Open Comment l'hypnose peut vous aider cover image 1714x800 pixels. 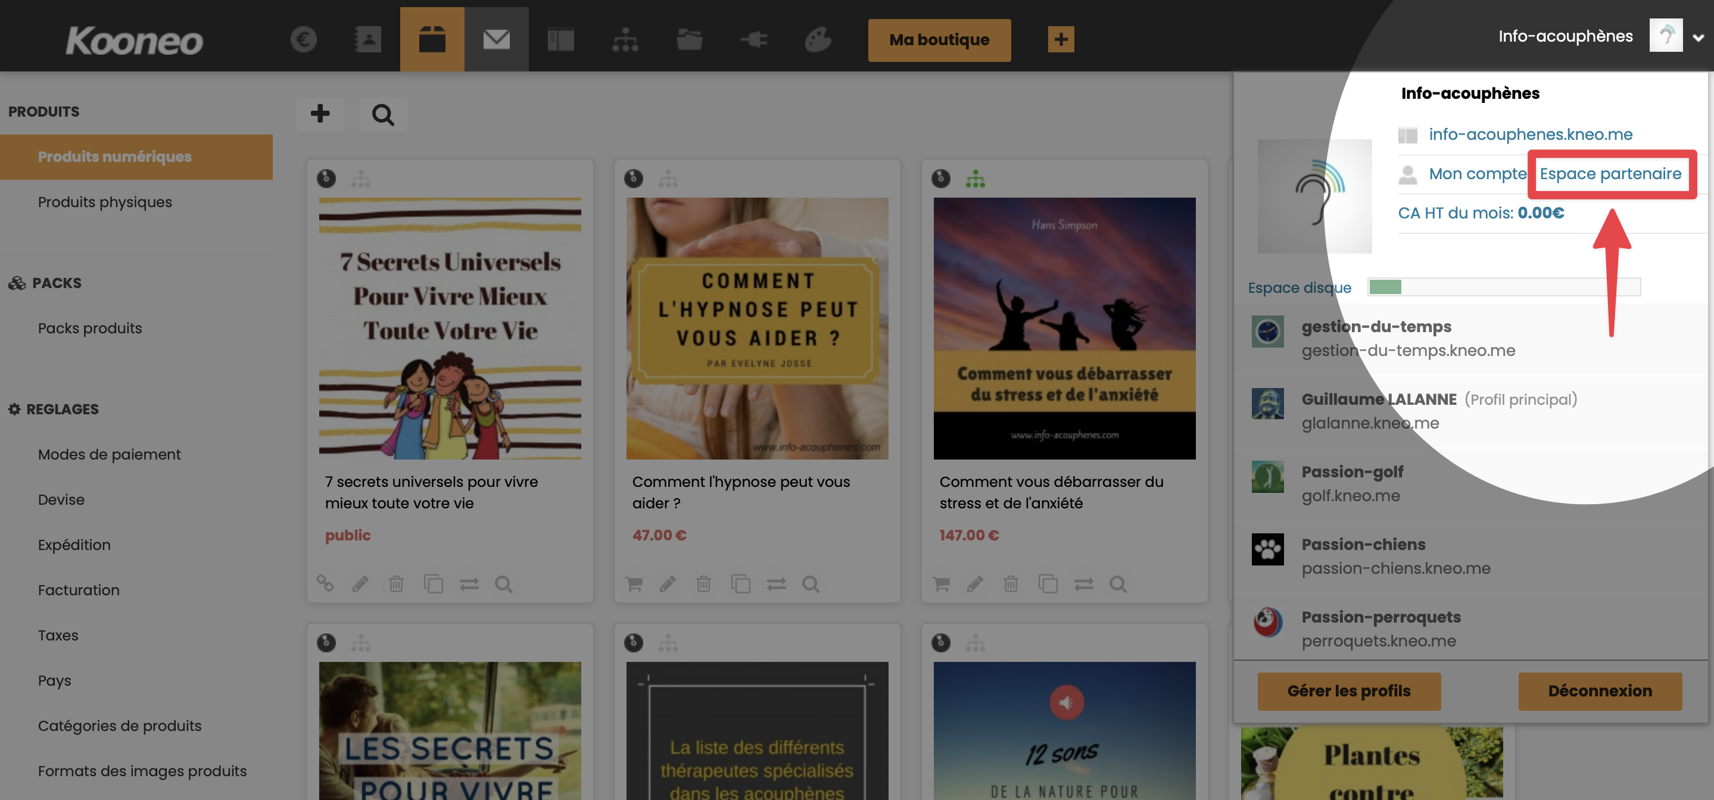(x=757, y=329)
